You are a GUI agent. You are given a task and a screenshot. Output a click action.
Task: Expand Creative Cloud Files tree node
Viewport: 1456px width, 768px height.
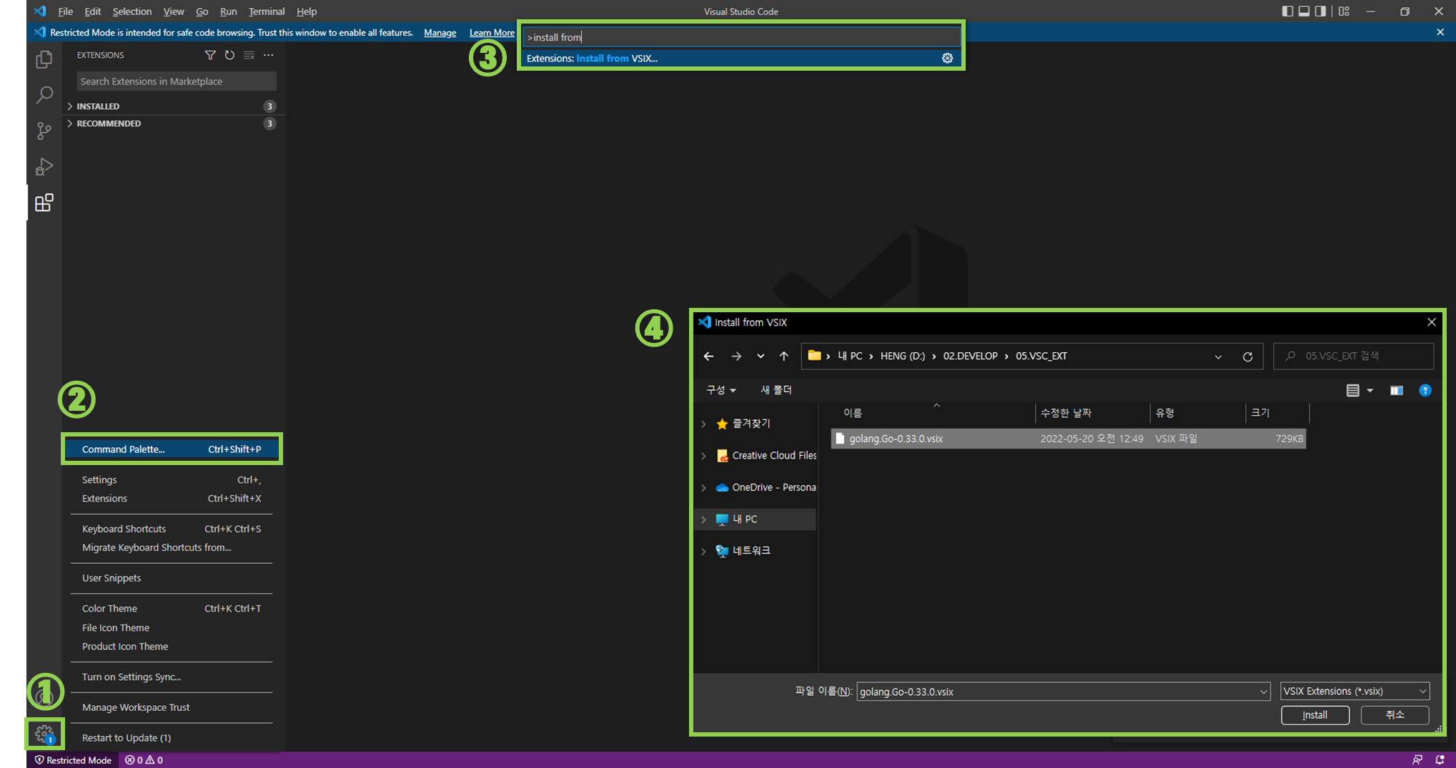click(703, 456)
